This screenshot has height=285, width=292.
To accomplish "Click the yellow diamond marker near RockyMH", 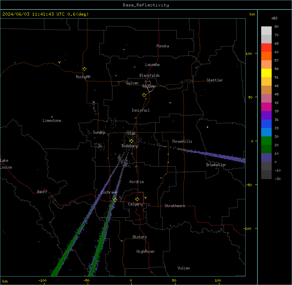I will pos(84,69).
